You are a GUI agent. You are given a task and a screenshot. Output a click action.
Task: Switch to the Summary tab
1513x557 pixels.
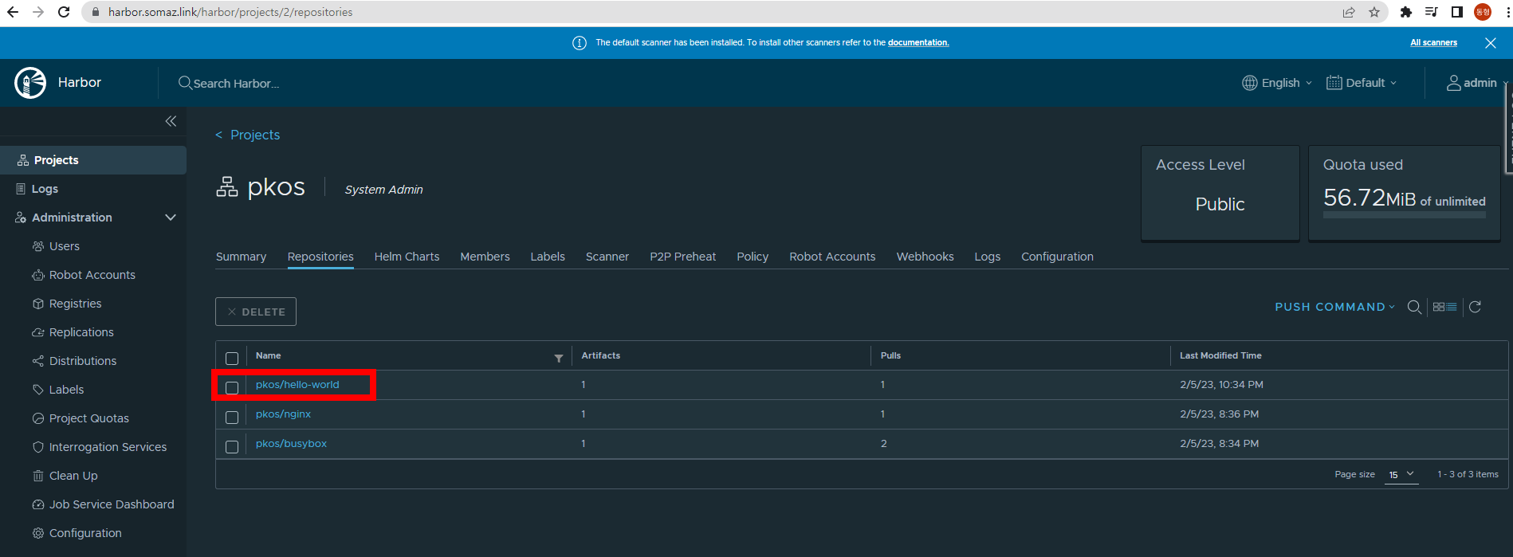pos(241,257)
